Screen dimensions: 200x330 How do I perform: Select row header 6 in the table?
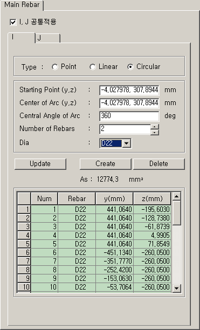click(24, 252)
